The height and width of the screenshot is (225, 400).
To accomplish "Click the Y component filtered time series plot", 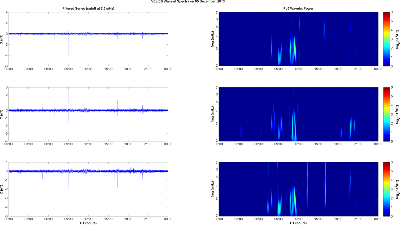I will 88,114.
